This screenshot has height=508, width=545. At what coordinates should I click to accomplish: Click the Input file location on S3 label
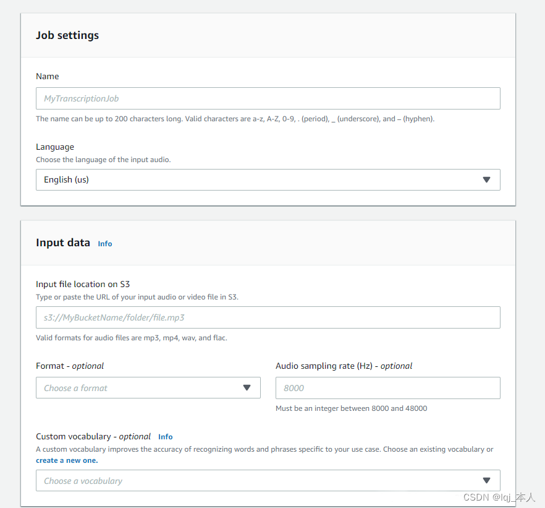(83, 284)
